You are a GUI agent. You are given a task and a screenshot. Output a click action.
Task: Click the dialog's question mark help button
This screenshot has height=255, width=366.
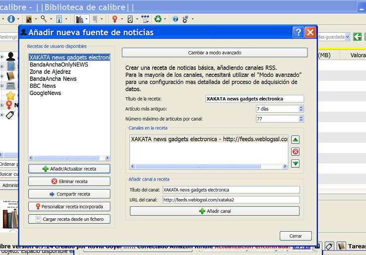(298, 32)
